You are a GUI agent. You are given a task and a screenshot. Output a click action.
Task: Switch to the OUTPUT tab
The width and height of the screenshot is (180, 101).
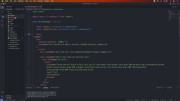pyautogui.click(x=39, y=88)
